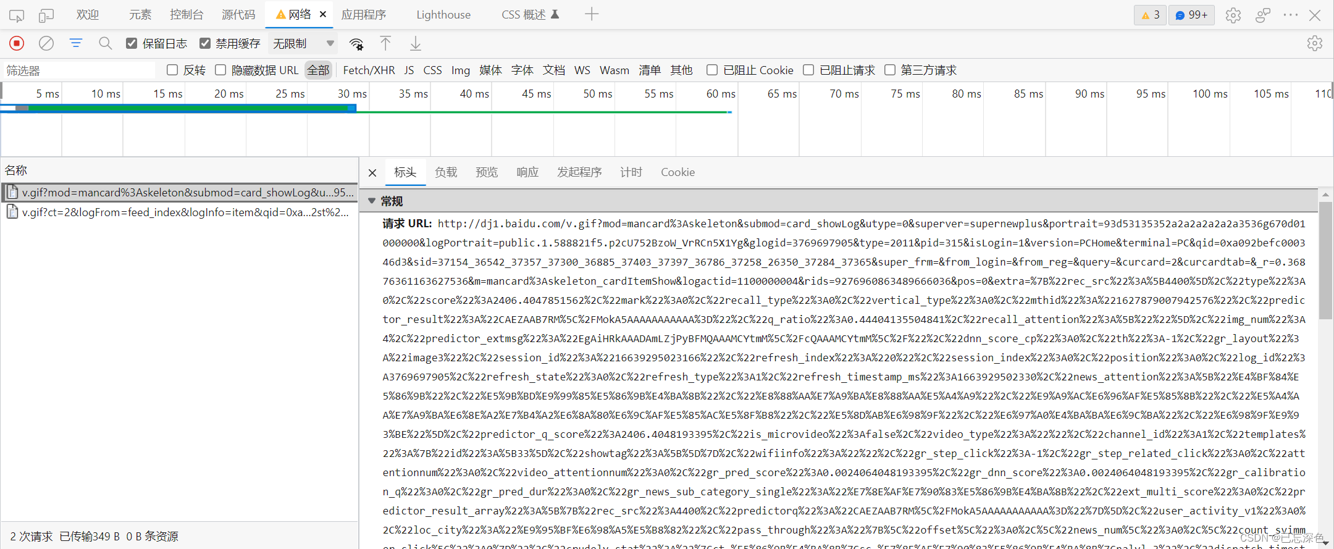Screen dimensions: 1334x549
Task: Switch to 欢迎 tab
Action: click(87, 14)
